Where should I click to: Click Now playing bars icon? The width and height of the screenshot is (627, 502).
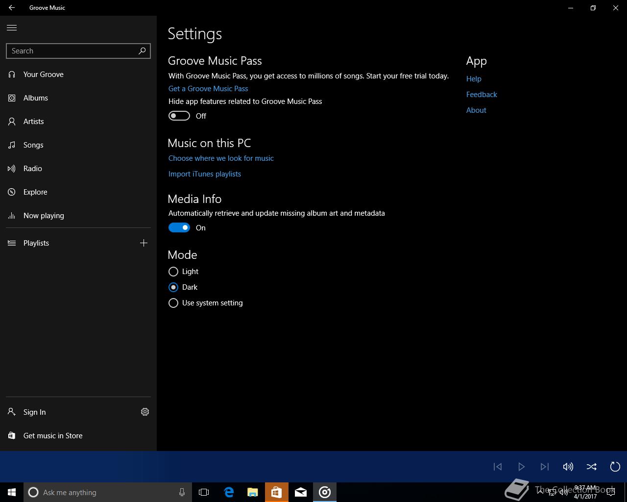pyautogui.click(x=12, y=216)
